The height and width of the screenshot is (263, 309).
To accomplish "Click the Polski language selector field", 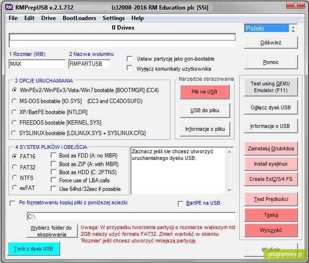I will click(266, 28).
